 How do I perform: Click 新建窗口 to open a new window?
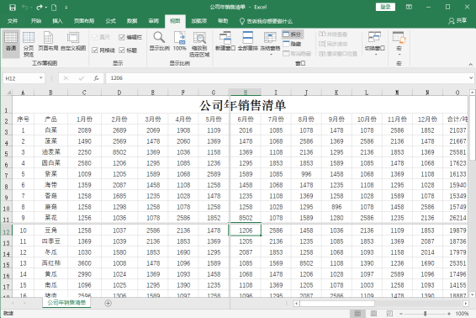coord(225,41)
